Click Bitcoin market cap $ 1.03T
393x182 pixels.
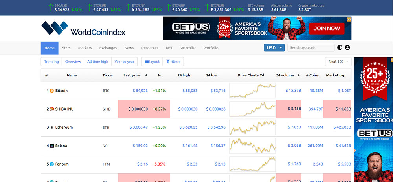pos(344,91)
